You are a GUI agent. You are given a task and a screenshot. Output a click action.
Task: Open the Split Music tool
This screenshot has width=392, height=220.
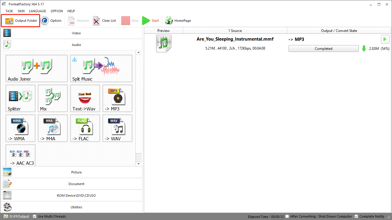(x=101, y=68)
